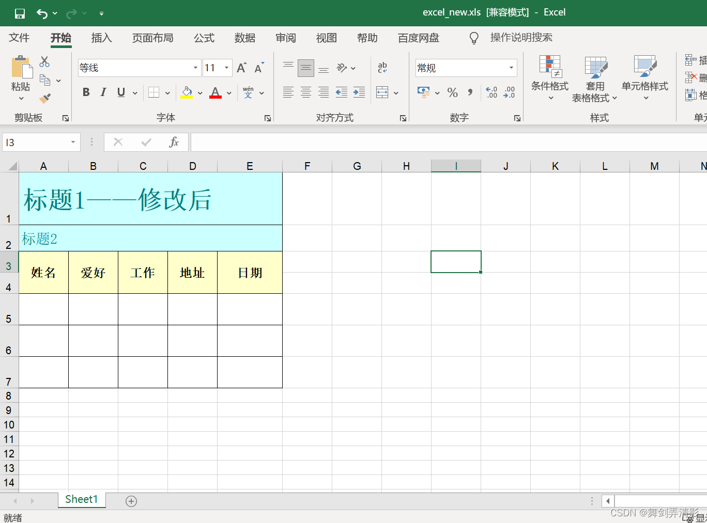The image size is (707, 523).
Task: Toggle Italic formatting
Action: click(103, 92)
